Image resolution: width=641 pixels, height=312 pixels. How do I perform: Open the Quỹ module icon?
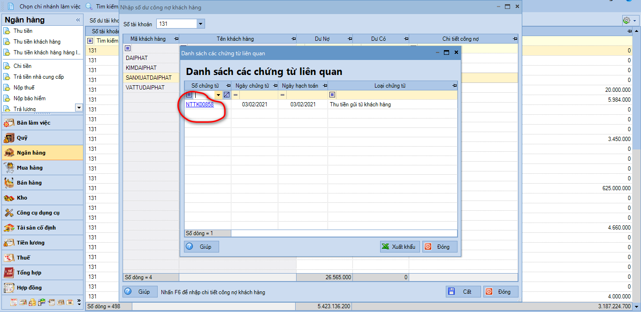tap(9, 138)
